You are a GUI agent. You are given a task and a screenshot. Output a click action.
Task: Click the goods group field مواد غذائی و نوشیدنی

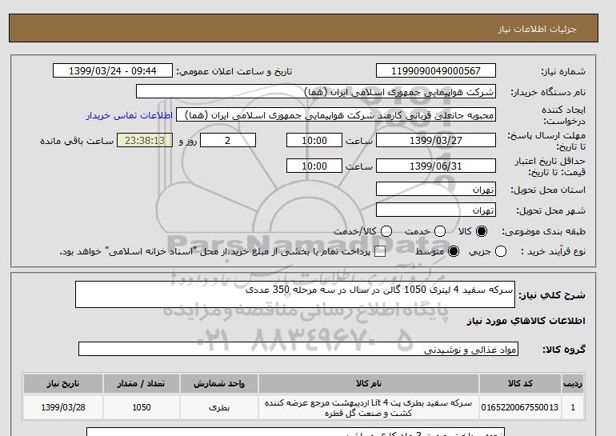coord(298,349)
